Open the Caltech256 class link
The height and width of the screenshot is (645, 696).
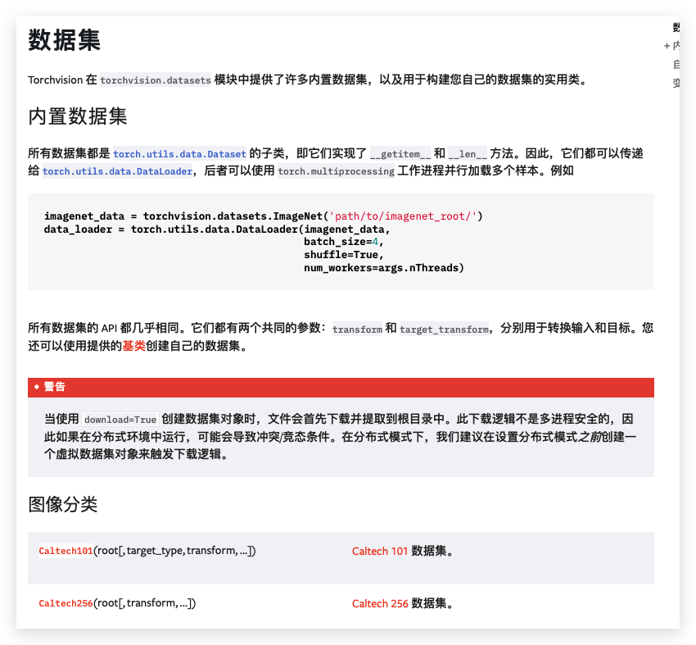point(66,603)
